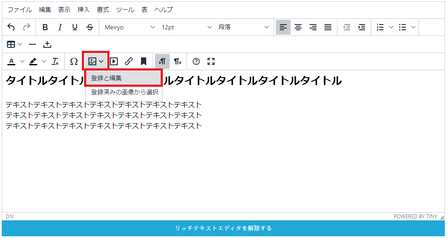Open the ヘルプ menu
The height and width of the screenshot is (238, 447).
(164, 10)
